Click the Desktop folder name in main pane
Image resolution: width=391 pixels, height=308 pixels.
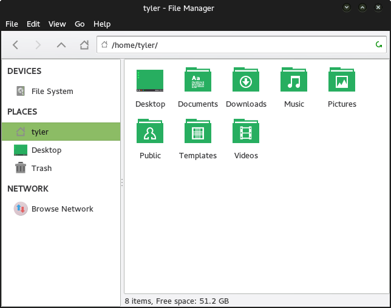click(150, 104)
